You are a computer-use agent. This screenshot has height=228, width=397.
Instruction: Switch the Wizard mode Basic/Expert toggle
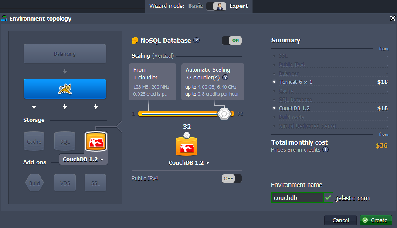tap(216, 6)
